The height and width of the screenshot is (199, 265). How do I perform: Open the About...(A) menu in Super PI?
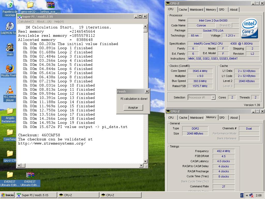tap(44, 22)
